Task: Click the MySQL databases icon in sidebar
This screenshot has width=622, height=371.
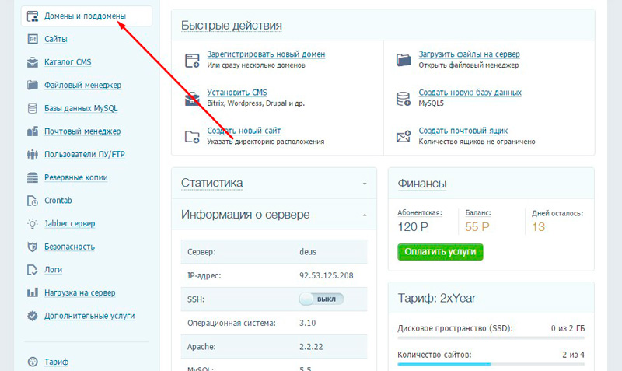Action: (33, 108)
